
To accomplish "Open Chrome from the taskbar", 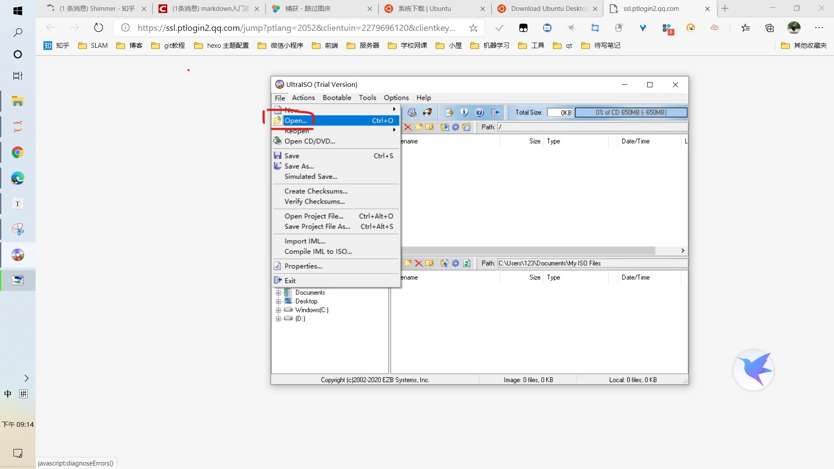I will pos(18,152).
